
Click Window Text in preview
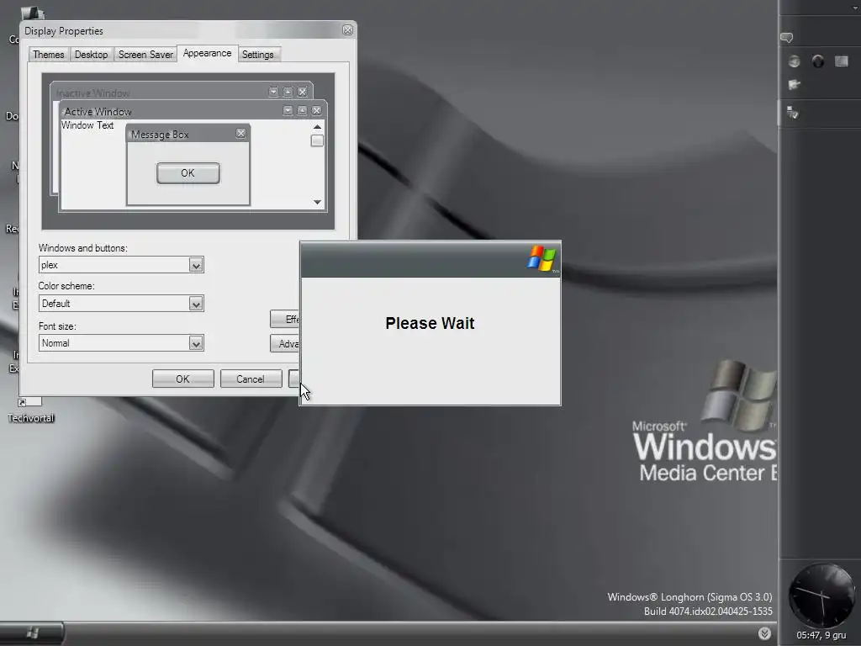tap(87, 125)
